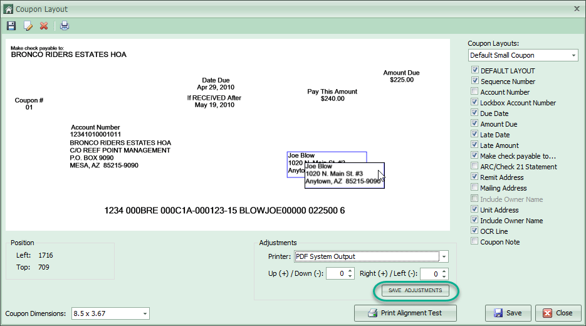The height and width of the screenshot is (326, 586).
Task: Click the save disk toolbar icon
Action: coord(11,26)
